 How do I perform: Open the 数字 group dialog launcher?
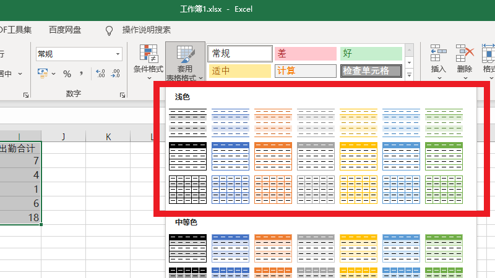pyautogui.click(x=123, y=95)
